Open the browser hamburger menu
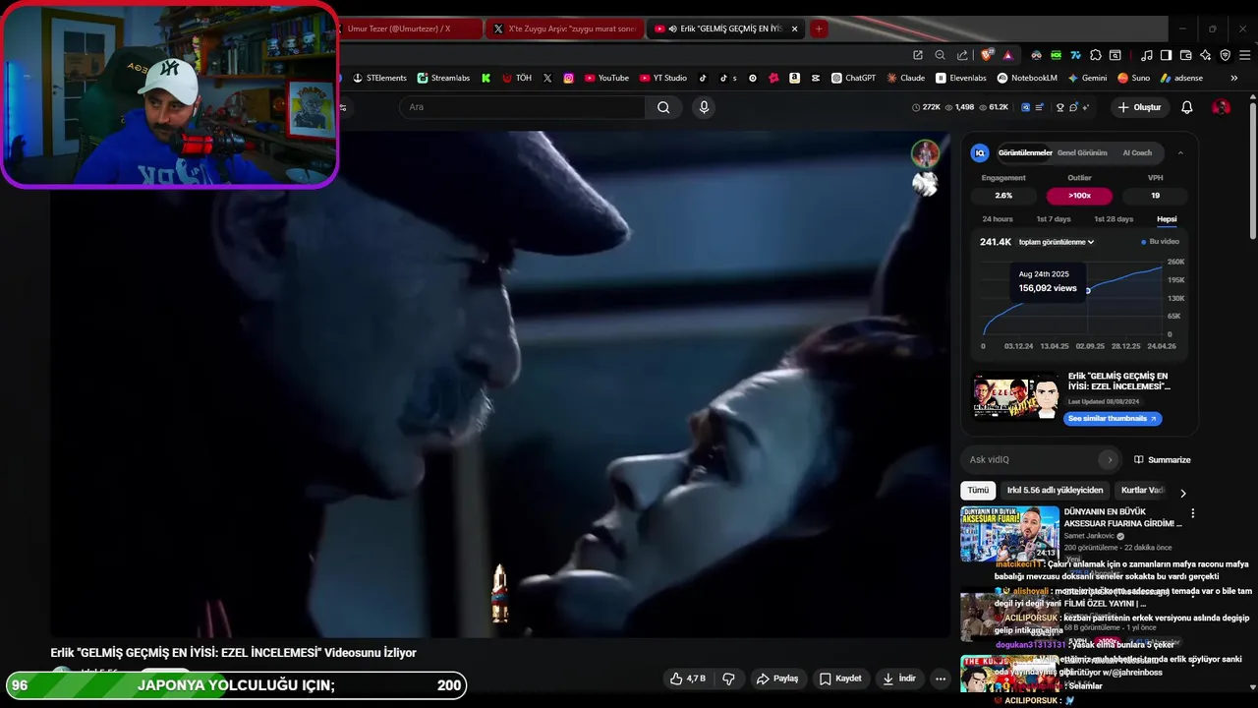This screenshot has height=708, width=1258. pyautogui.click(x=1243, y=55)
